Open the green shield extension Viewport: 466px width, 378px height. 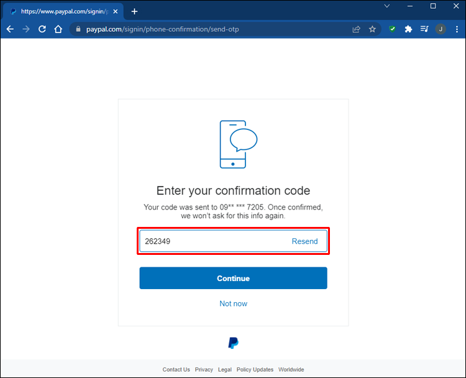pos(392,29)
